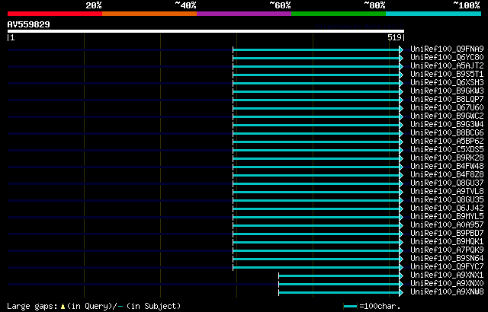This screenshot has width=488, height=312.
Task: Click the green ~80% identity legend segment
Action: [x=339, y=14]
